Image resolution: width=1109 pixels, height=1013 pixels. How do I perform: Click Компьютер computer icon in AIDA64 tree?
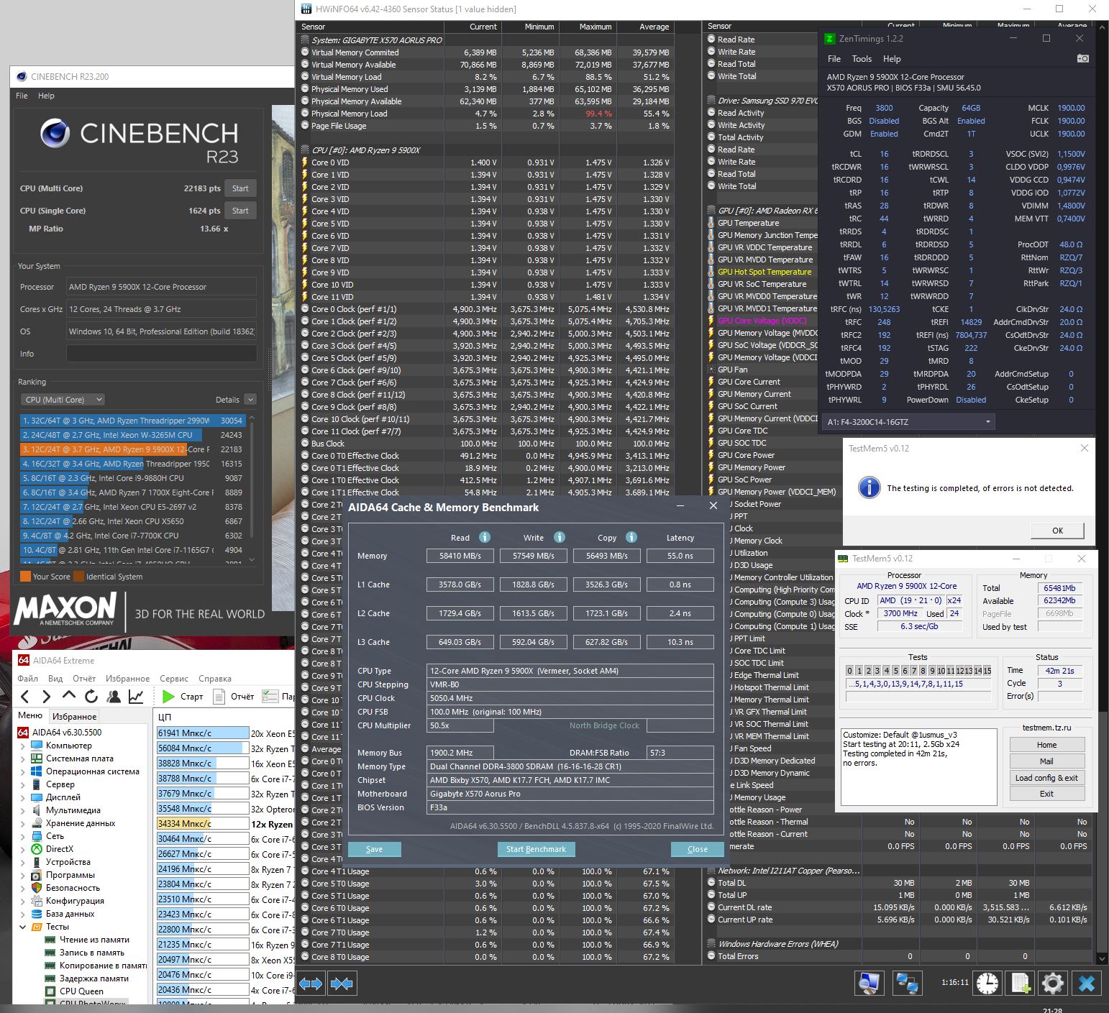point(36,746)
